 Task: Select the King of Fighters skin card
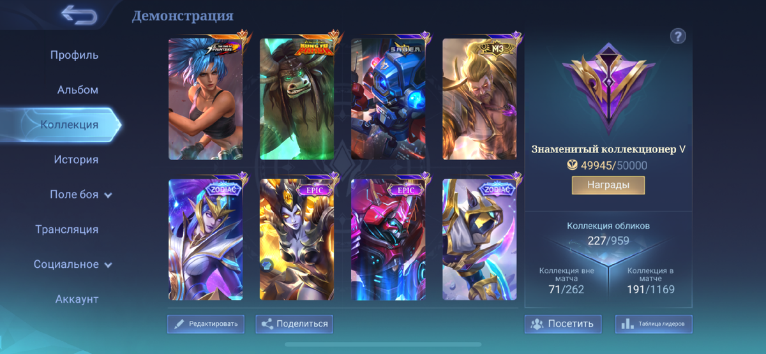pos(206,99)
